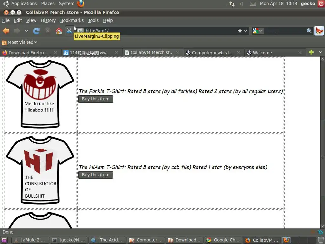Close the Computernewb's tab
The width and height of the screenshot is (325, 244).
point(239,53)
